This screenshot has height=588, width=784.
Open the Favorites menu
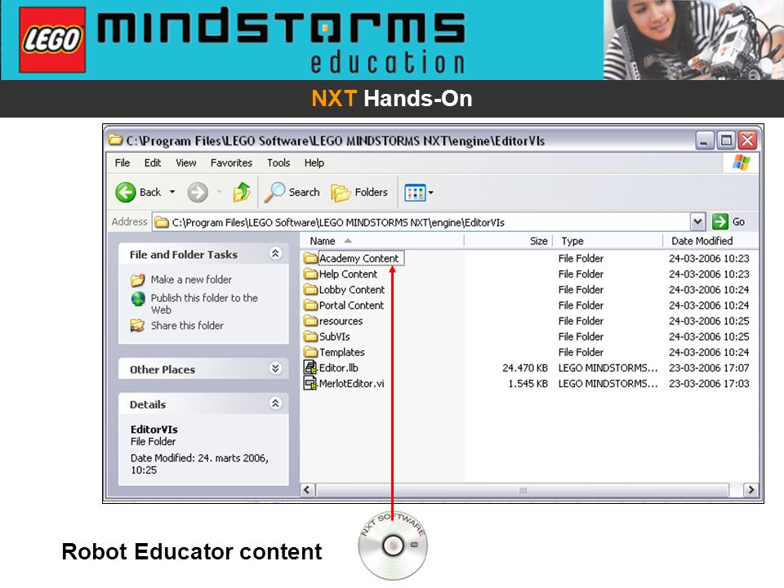coord(231,163)
